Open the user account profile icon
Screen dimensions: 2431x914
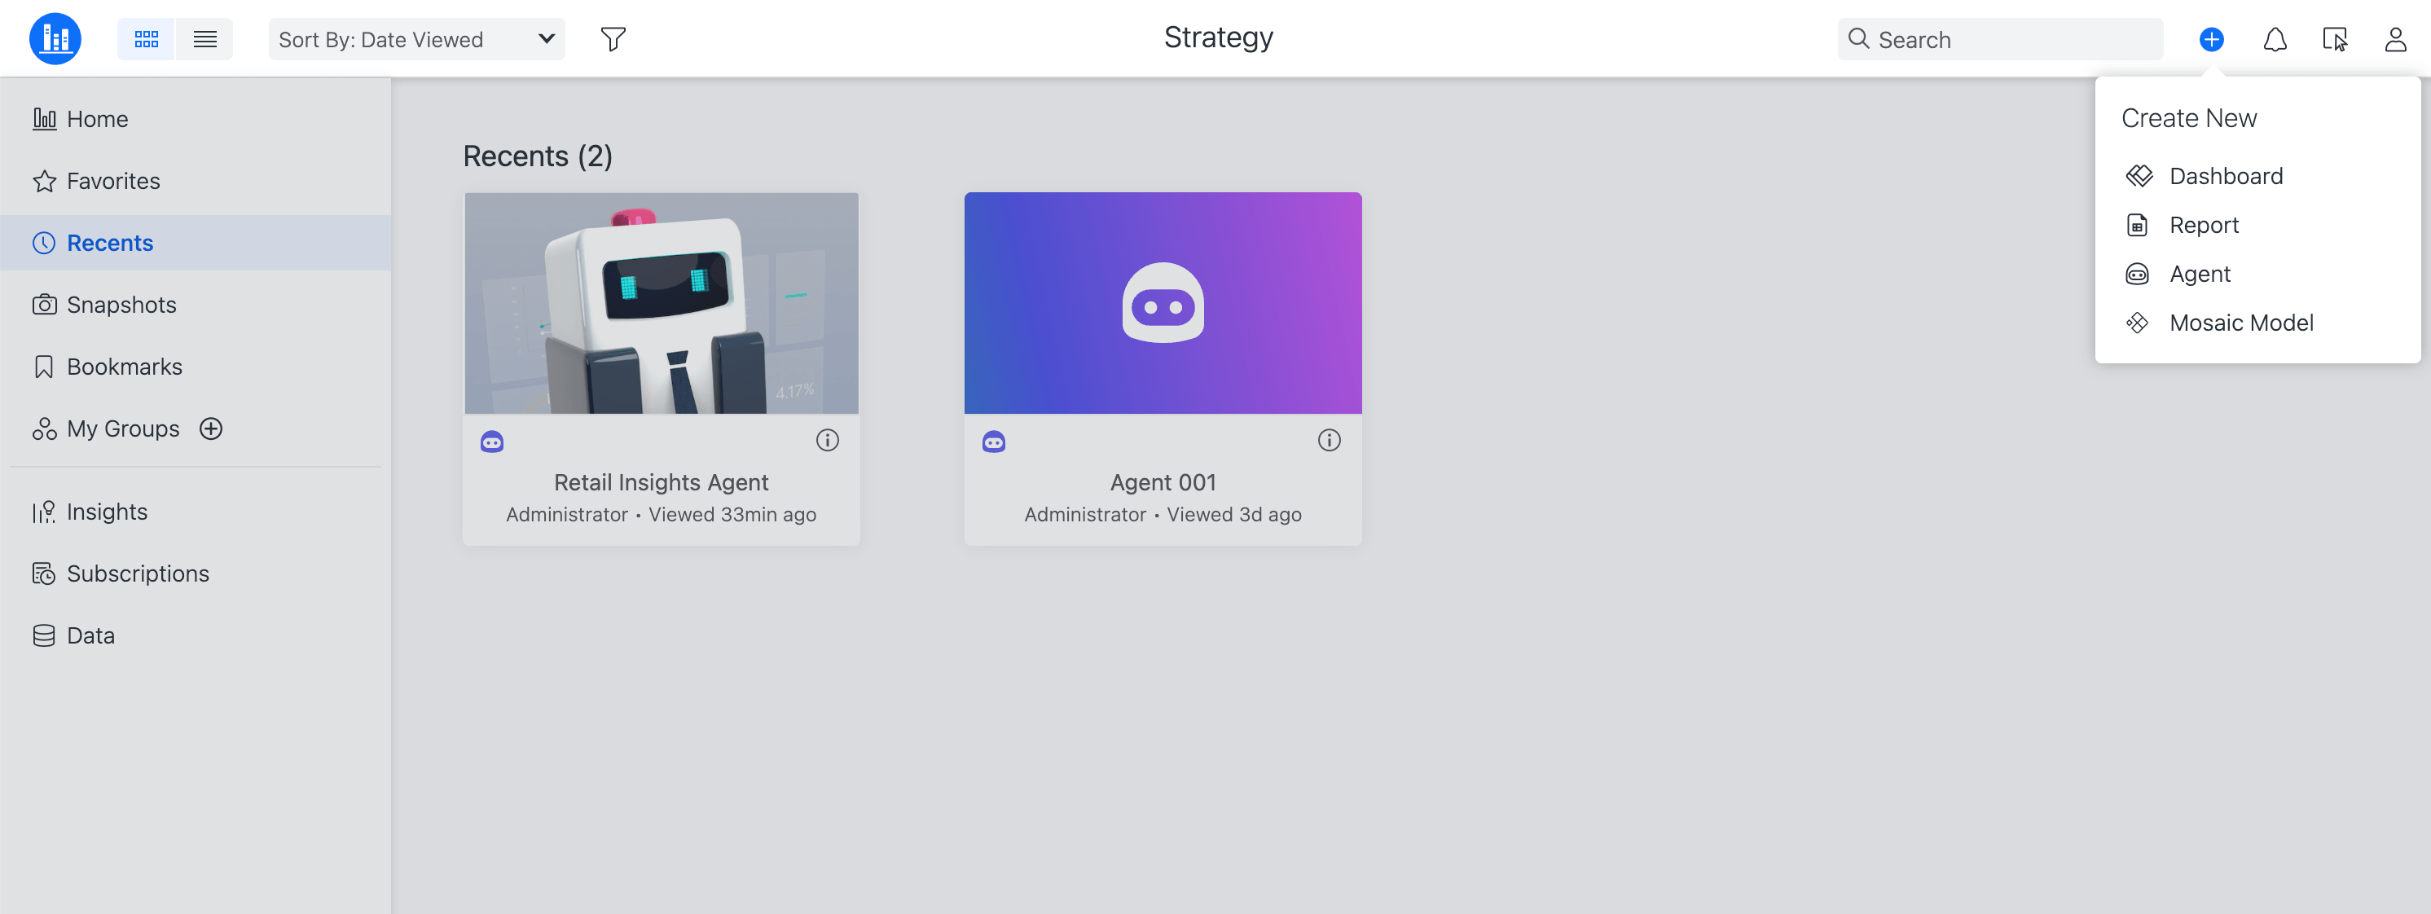click(2394, 38)
